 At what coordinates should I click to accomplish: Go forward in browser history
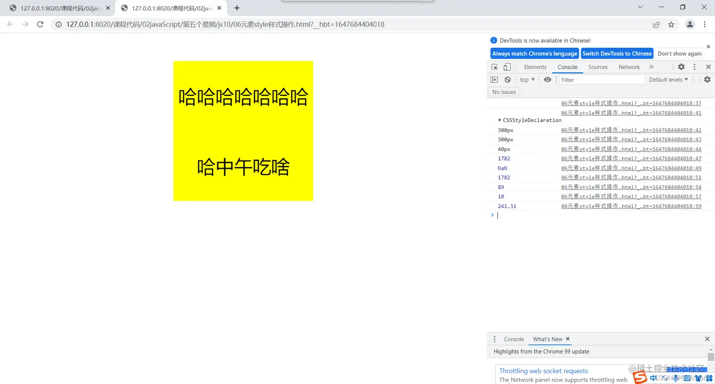[x=25, y=24]
